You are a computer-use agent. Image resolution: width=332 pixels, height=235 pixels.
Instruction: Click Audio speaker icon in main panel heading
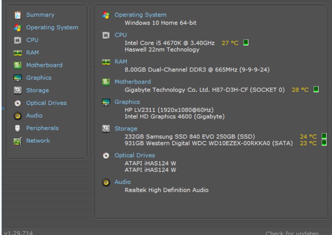pos(106,182)
